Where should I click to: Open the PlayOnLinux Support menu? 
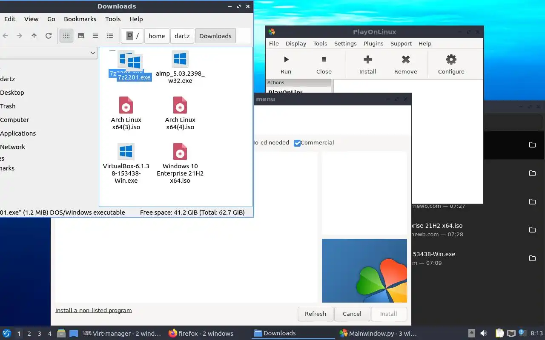(x=401, y=43)
